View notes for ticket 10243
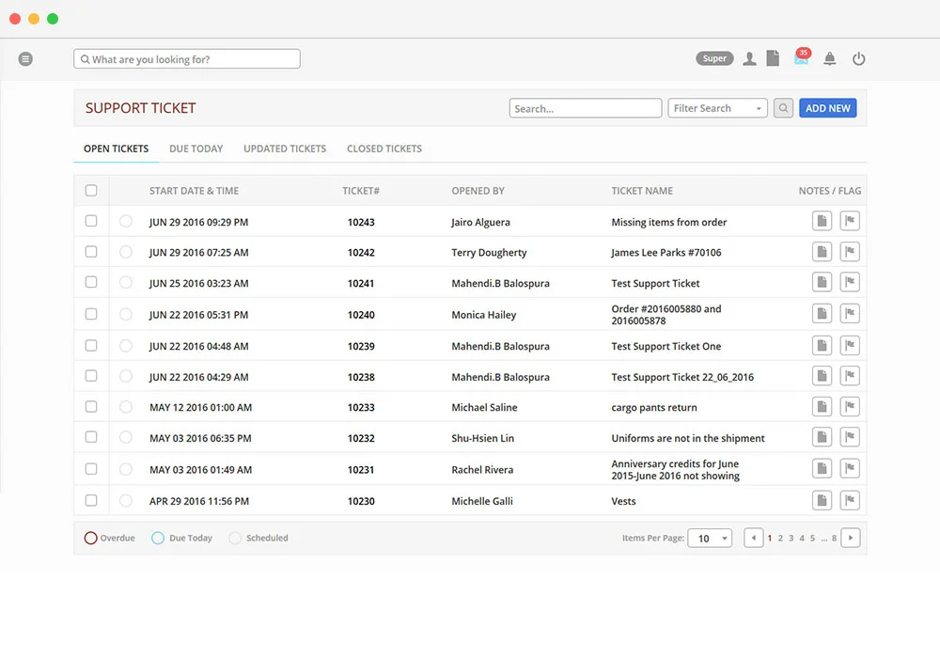The image size is (940, 658). (x=822, y=220)
